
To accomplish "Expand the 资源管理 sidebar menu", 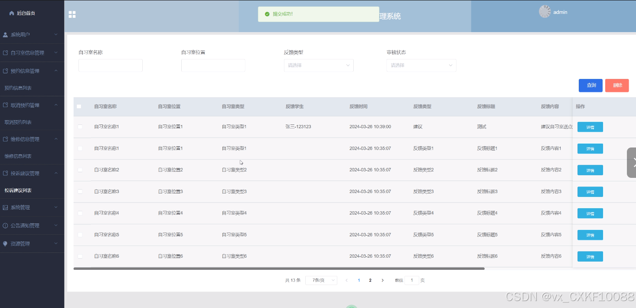I will (32, 244).
